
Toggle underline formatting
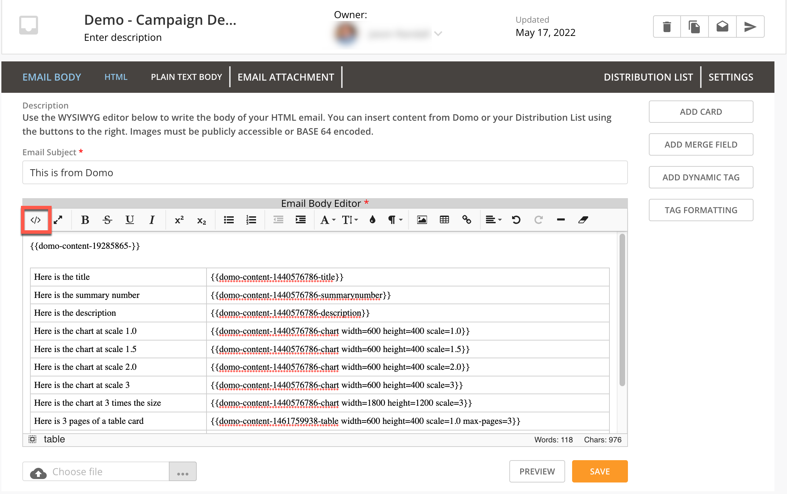[x=130, y=220]
